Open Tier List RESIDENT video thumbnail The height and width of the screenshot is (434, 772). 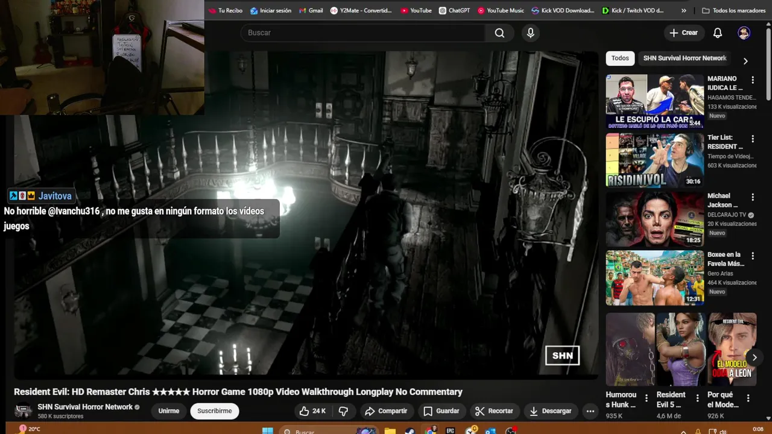pyautogui.click(x=655, y=160)
